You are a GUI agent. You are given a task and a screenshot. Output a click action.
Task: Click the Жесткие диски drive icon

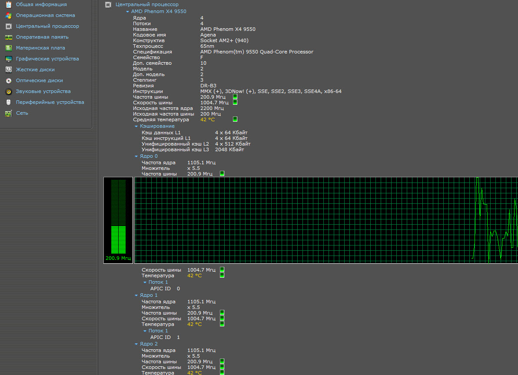pyautogui.click(x=8, y=70)
